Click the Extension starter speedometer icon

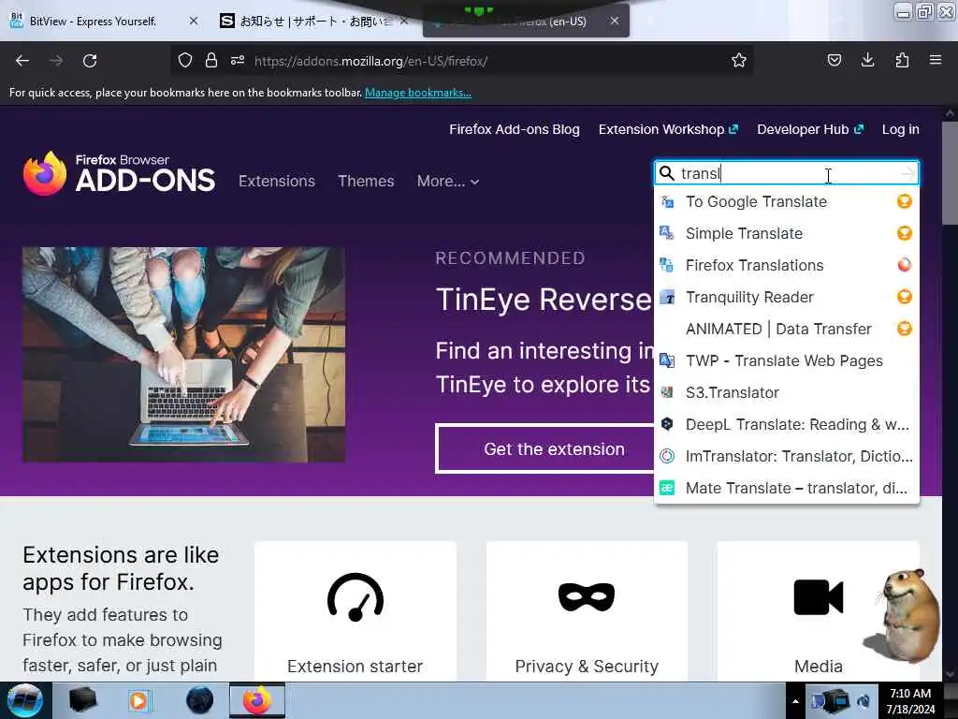point(356,597)
